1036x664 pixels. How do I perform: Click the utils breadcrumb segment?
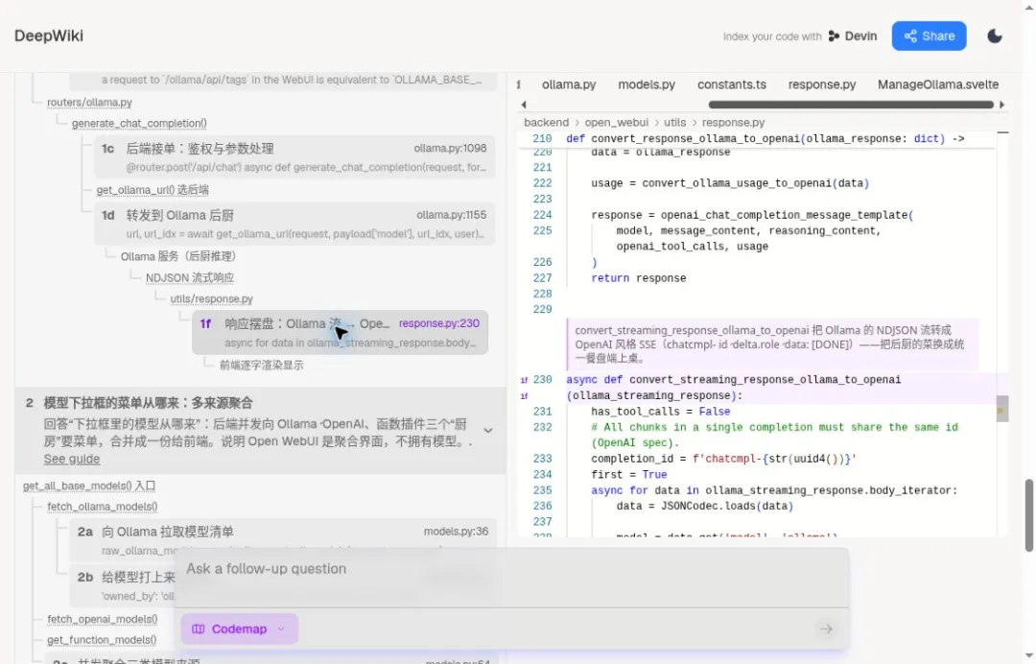click(675, 122)
